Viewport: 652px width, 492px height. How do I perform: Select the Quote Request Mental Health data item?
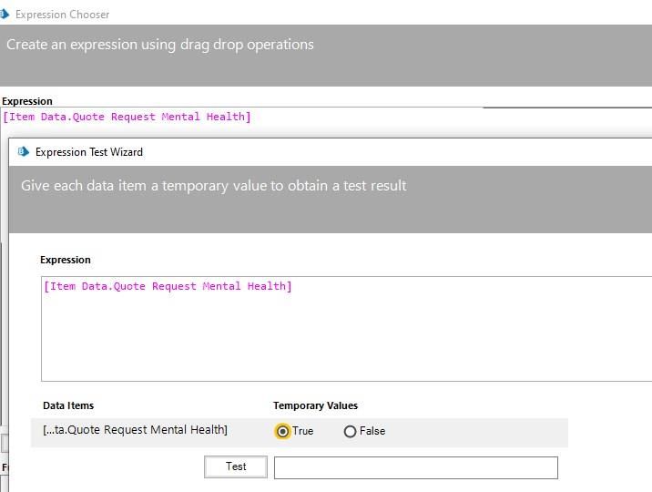point(136,430)
